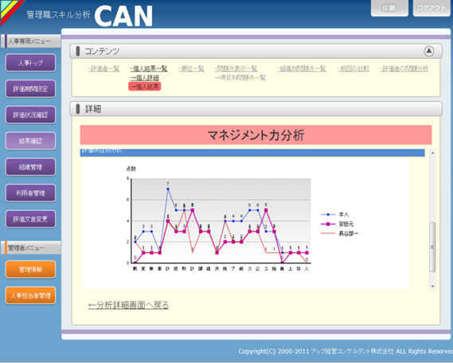
Task: Click the 本人 legend marker in chart
Action: click(328, 215)
